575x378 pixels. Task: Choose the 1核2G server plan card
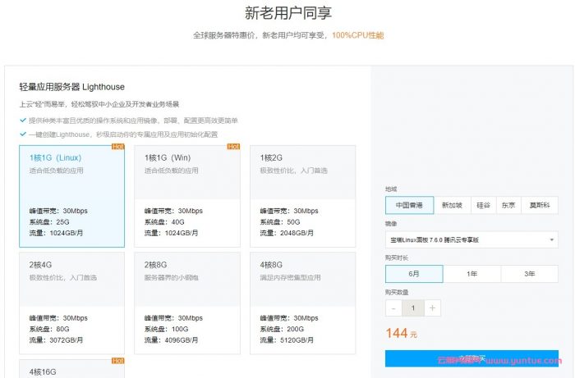pyautogui.click(x=303, y=196)
